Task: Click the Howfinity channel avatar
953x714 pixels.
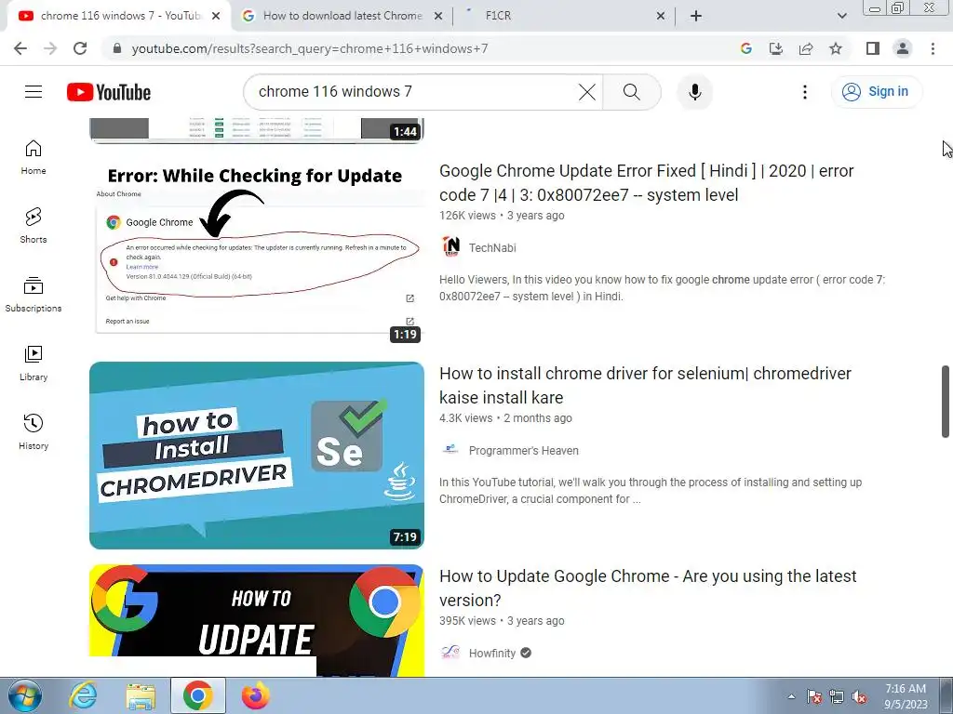Action: pyautogui.click(x=450, y=653)
